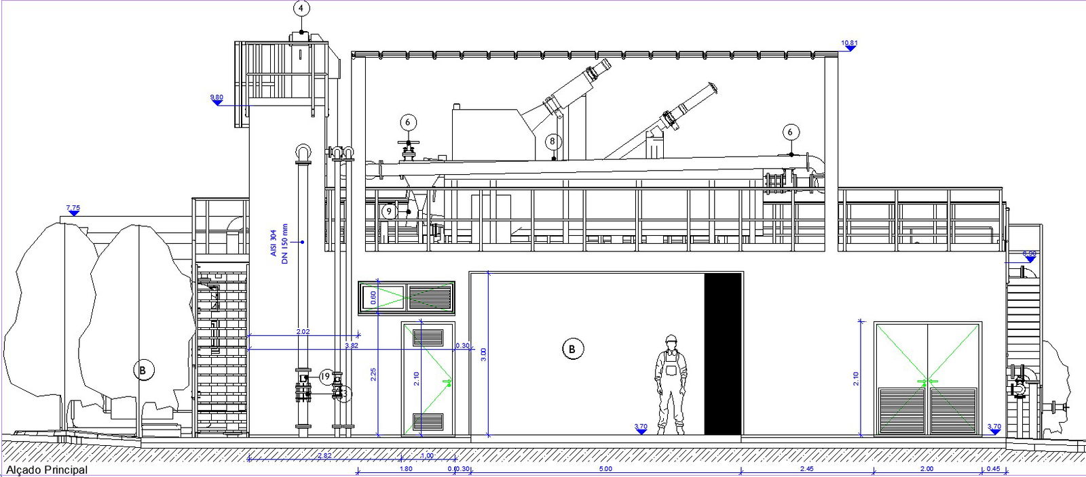Click the 2.25 vertical dimension
Screen dimensions: 1086x477
point(373,375)
